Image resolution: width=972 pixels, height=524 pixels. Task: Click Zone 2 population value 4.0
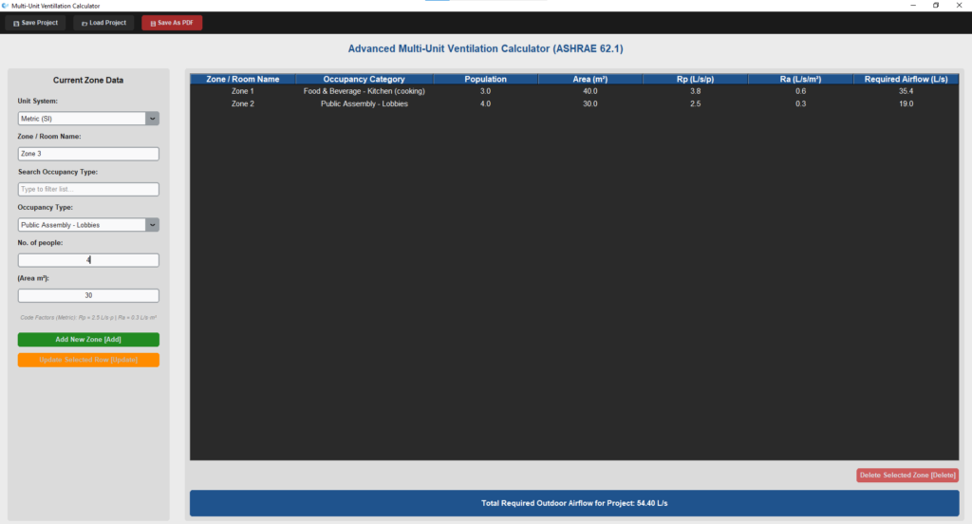click(485, 103)
